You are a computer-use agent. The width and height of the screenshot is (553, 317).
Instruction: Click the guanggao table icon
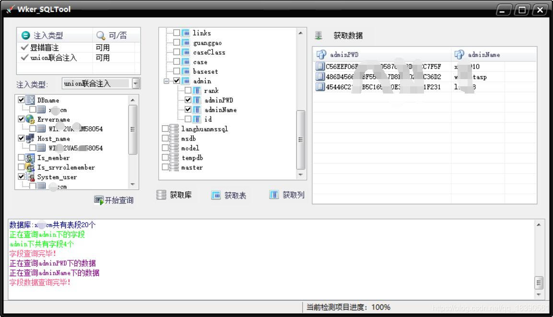[x=186, y=42]
